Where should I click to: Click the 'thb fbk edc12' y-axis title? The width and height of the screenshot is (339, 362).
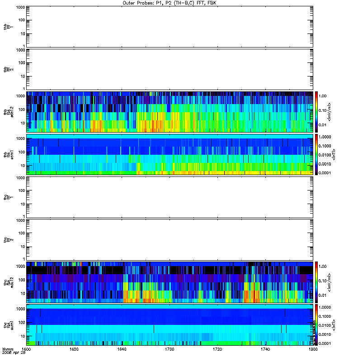8,112
